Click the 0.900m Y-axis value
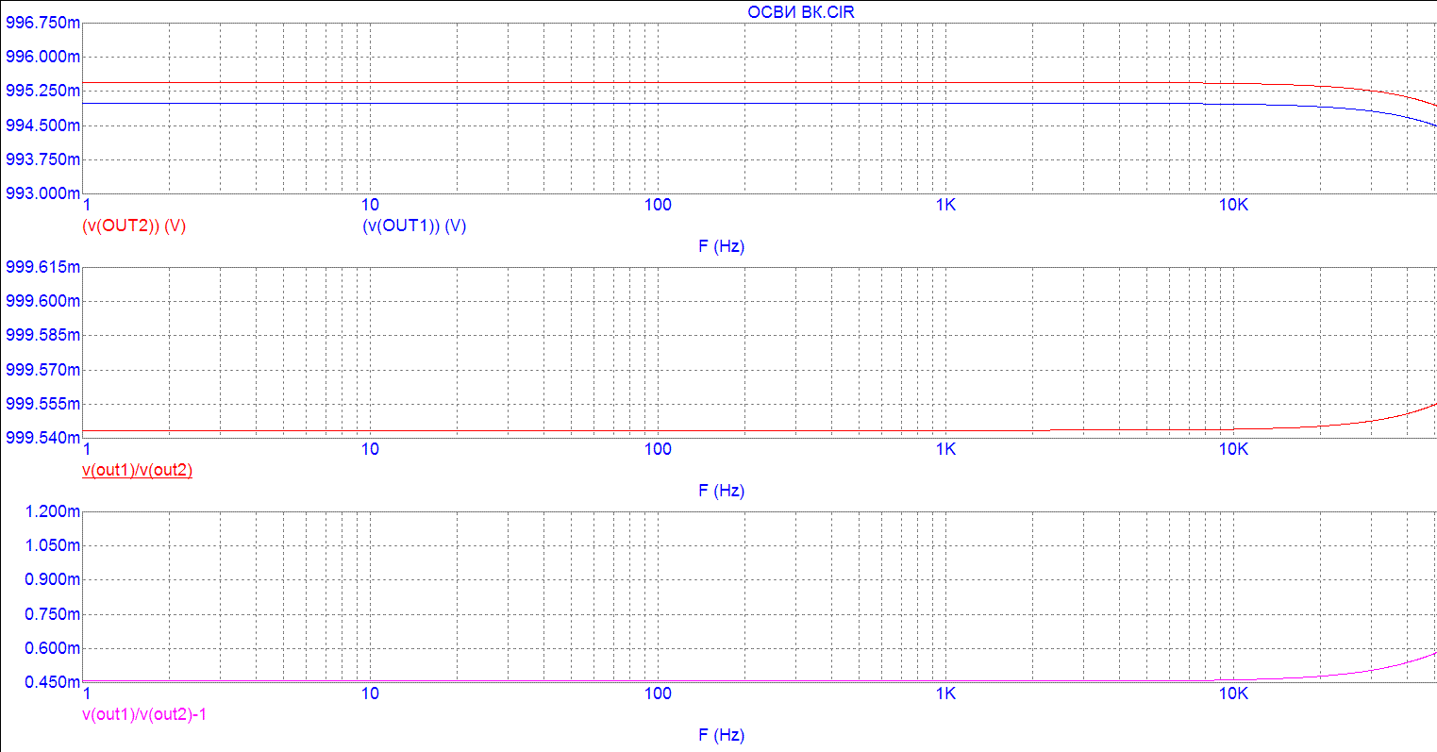Viewport: 1437px width, 752px height. 54,579
